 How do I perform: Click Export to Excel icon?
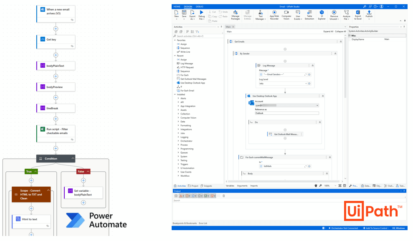358,13
